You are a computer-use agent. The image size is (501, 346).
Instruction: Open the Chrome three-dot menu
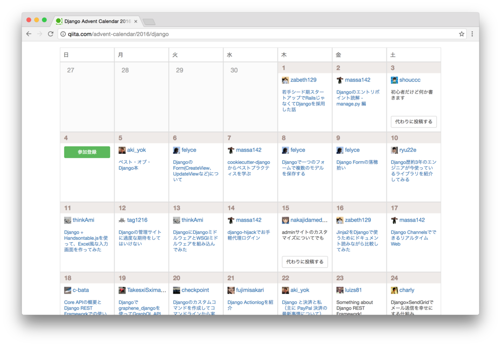(x=472, y=34)
